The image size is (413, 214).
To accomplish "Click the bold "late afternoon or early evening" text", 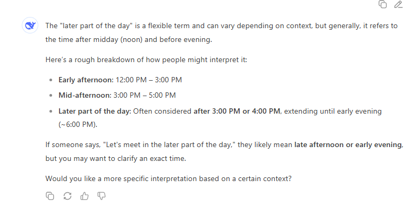I will coord(348,144).
